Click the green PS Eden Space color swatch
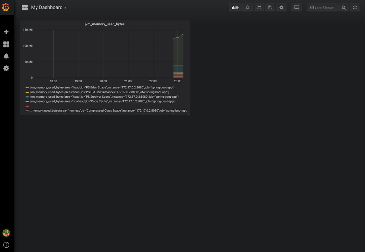This screenshot has height=252, width=365. point(27,87)
